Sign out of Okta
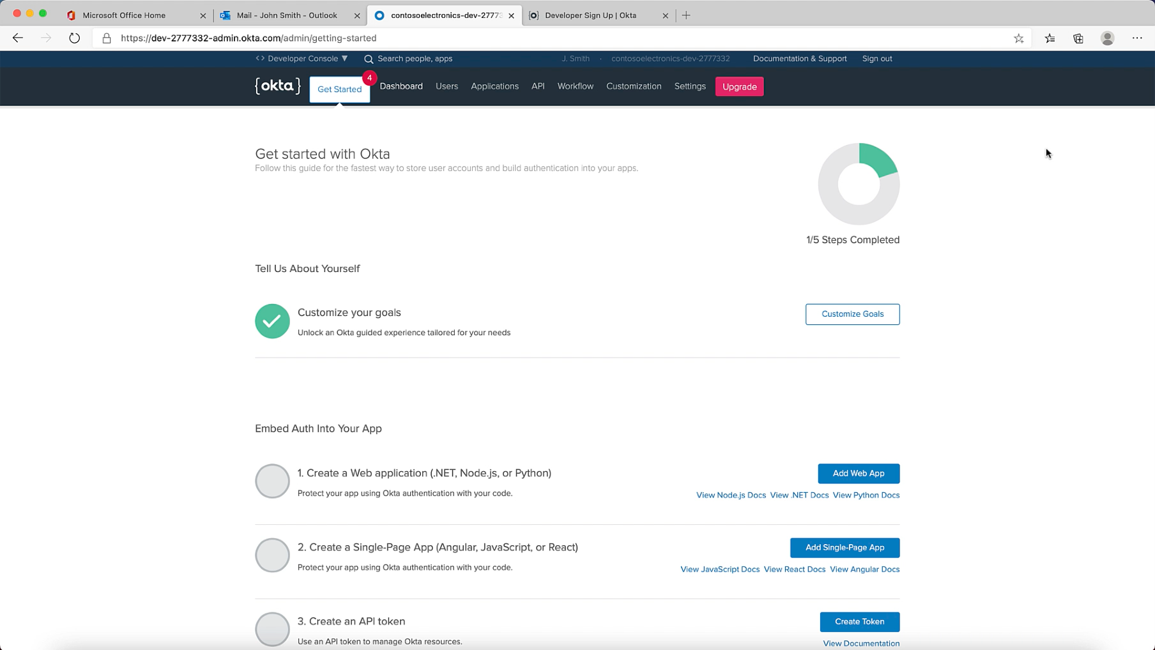The height and width of the screenshot is (650, 1155). point(877,59)
